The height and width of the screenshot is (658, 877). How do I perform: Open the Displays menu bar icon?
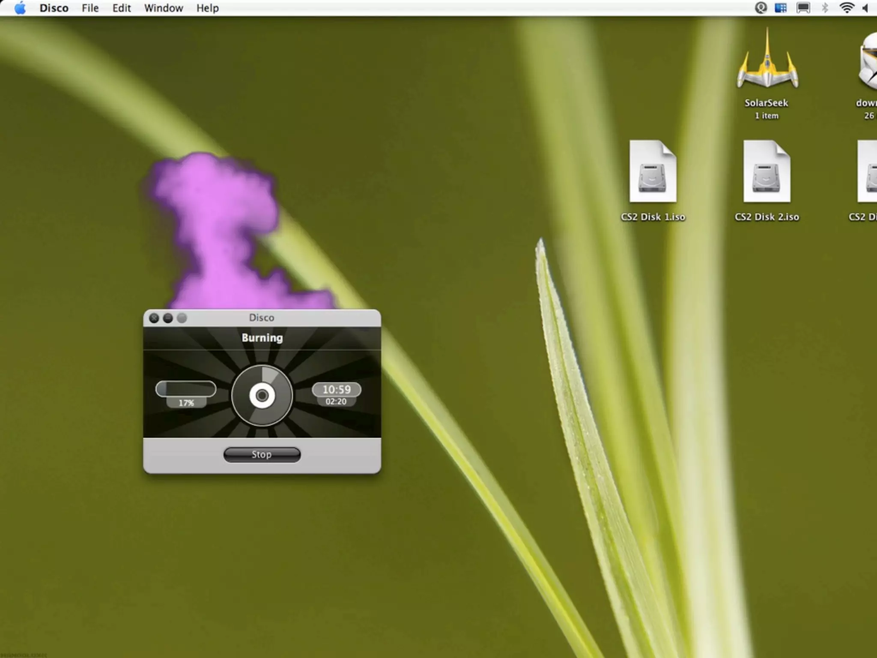(x=803, y=8)
